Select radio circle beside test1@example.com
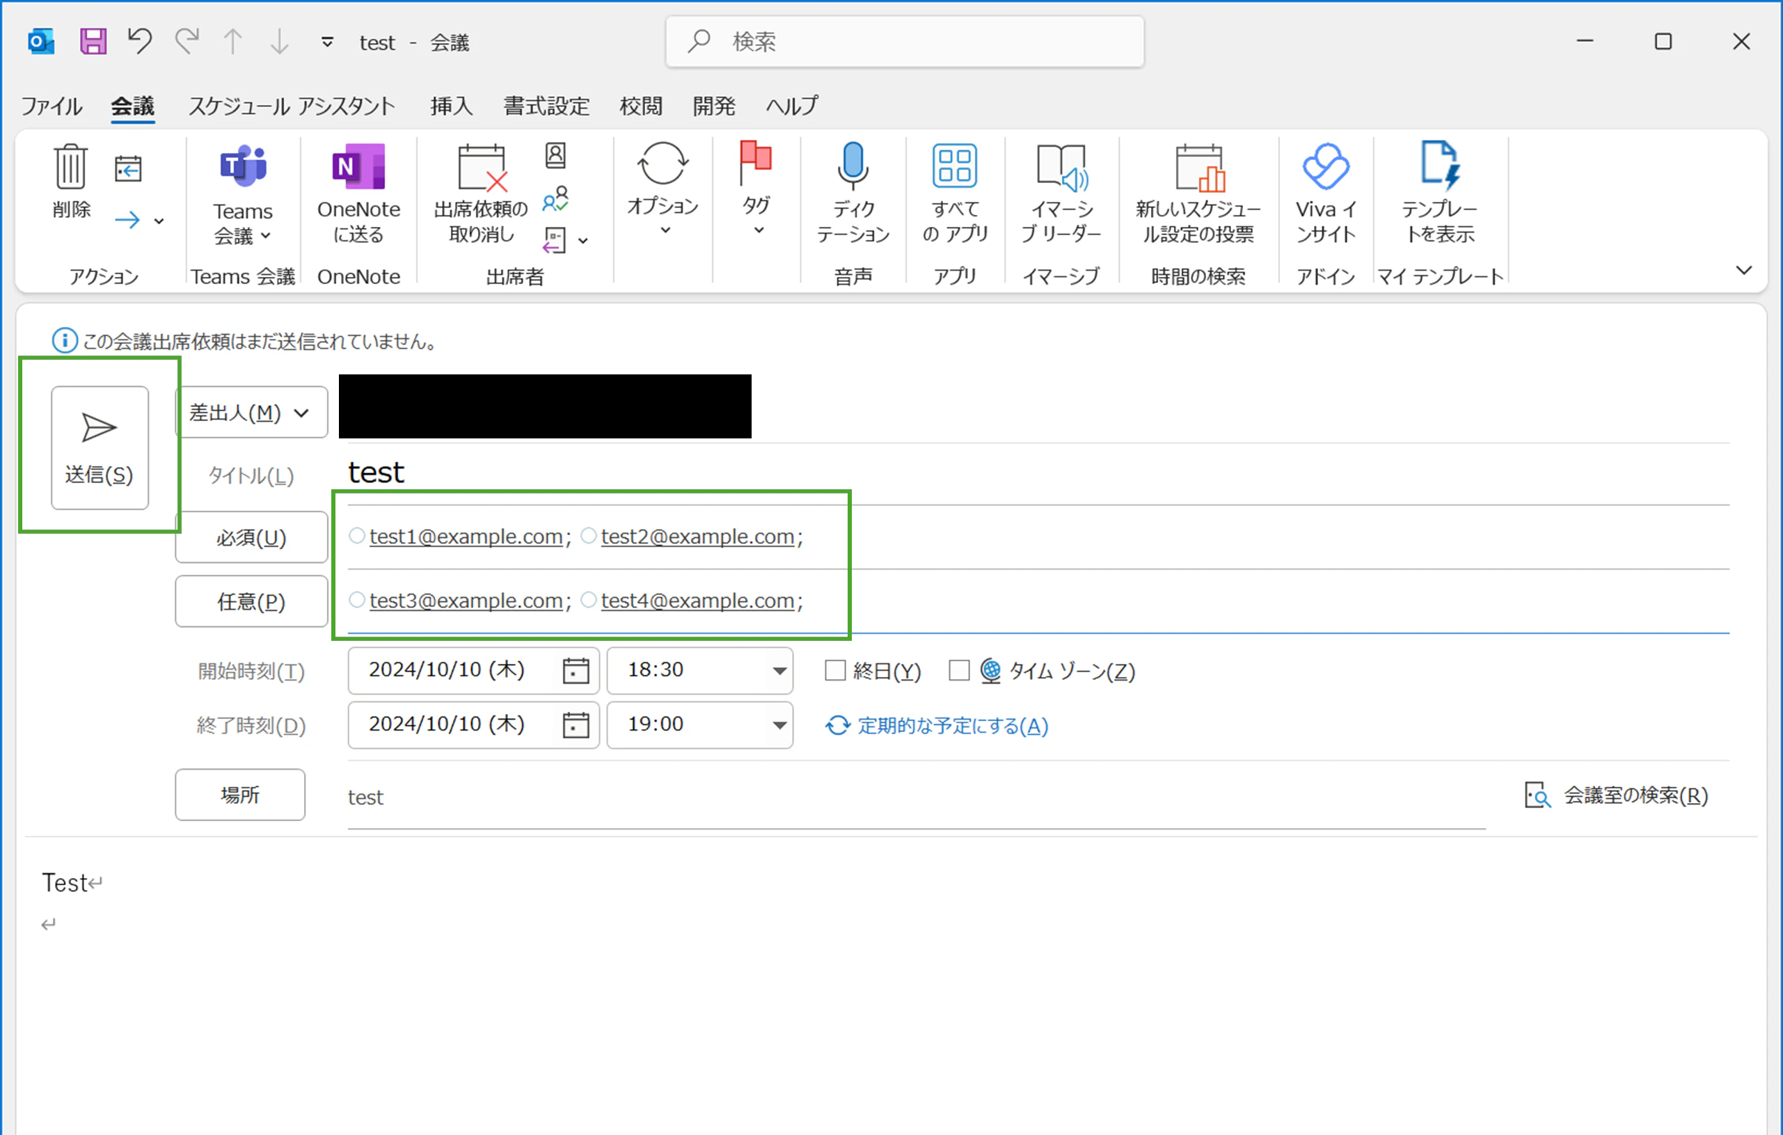This screenshot has height=1135, width=1783. [357, 535]
